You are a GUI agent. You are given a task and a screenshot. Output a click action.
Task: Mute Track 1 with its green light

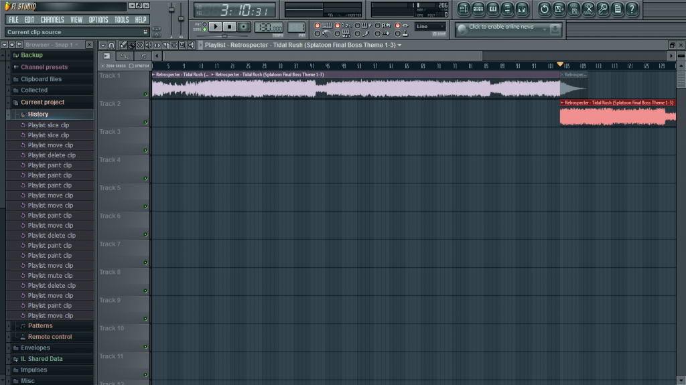point(145,94)
